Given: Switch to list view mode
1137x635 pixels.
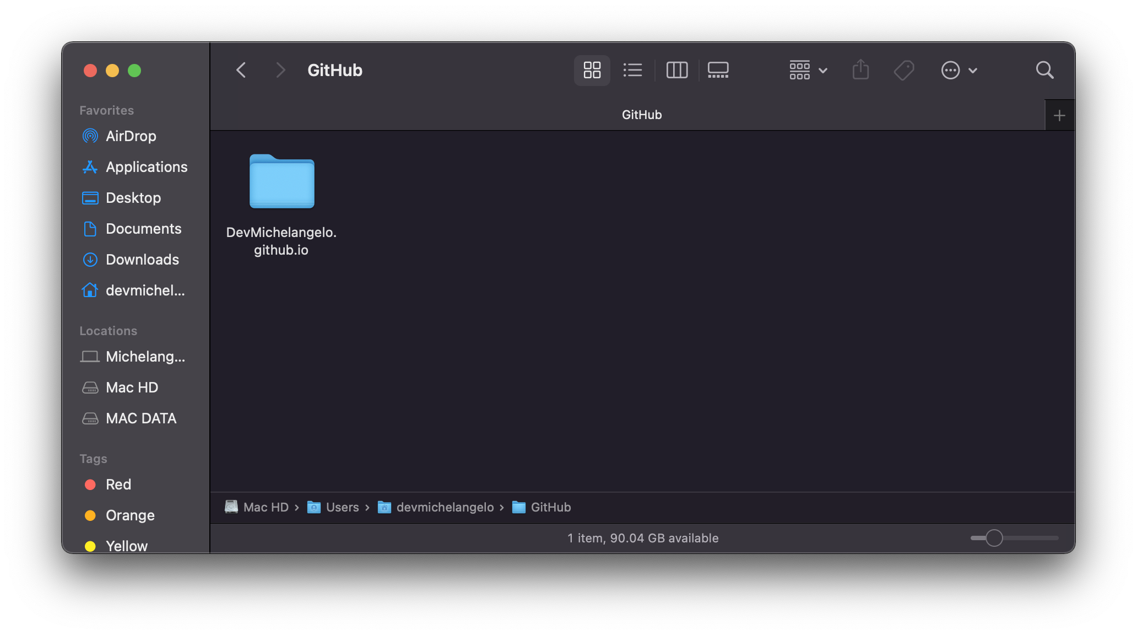Looking at the screenshot, I should pyautogui.click(x=632, y=70).
